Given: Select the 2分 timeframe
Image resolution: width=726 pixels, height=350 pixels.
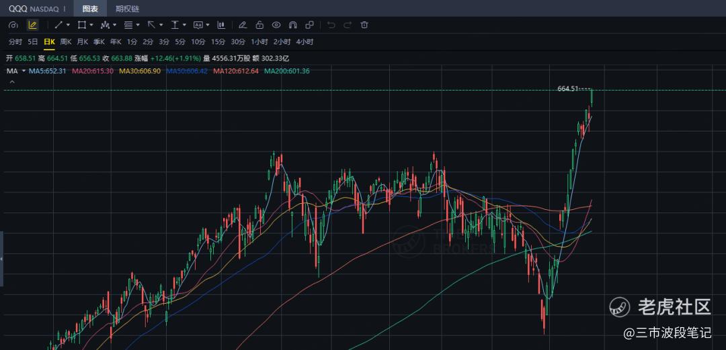Looking at the screenshot, I should click(x=148, y=42).
